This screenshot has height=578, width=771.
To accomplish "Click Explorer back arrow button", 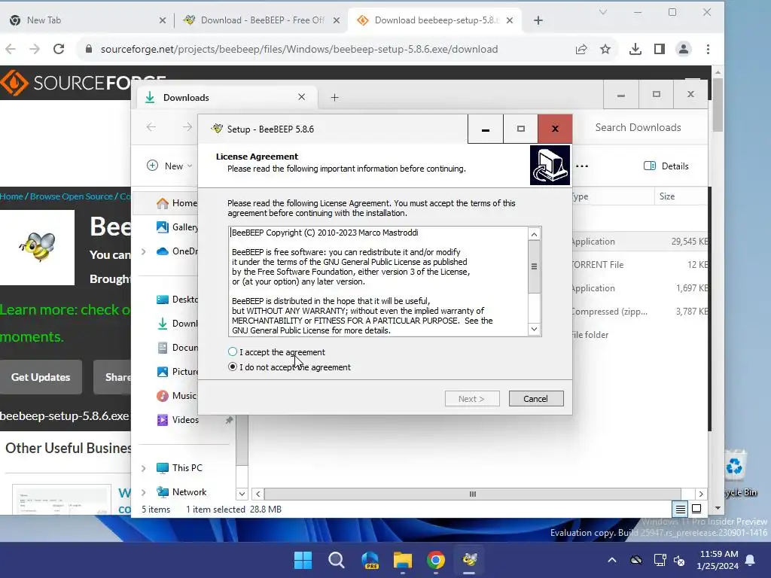I will [x=151, y=127].
